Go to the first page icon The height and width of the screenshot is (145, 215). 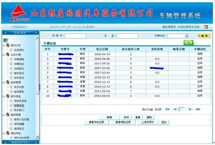(x=167, y=109)
